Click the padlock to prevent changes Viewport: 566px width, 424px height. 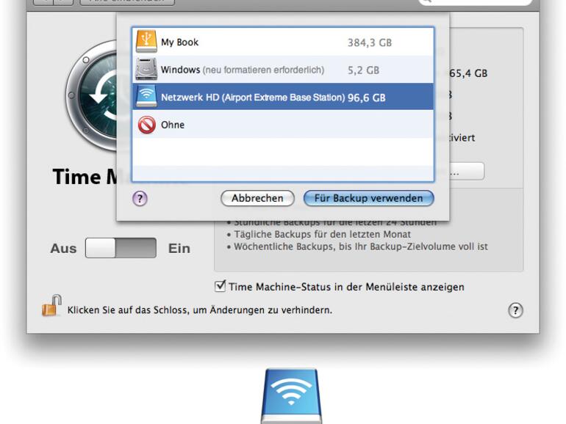pyautogui.click(x=51, y=306)
